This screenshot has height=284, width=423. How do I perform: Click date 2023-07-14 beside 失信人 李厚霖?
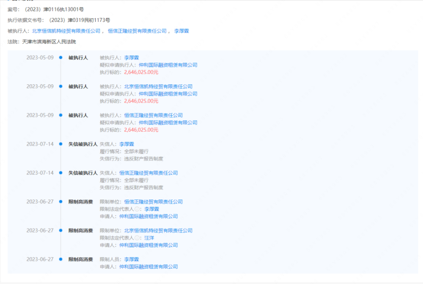[x=40, y=144]
